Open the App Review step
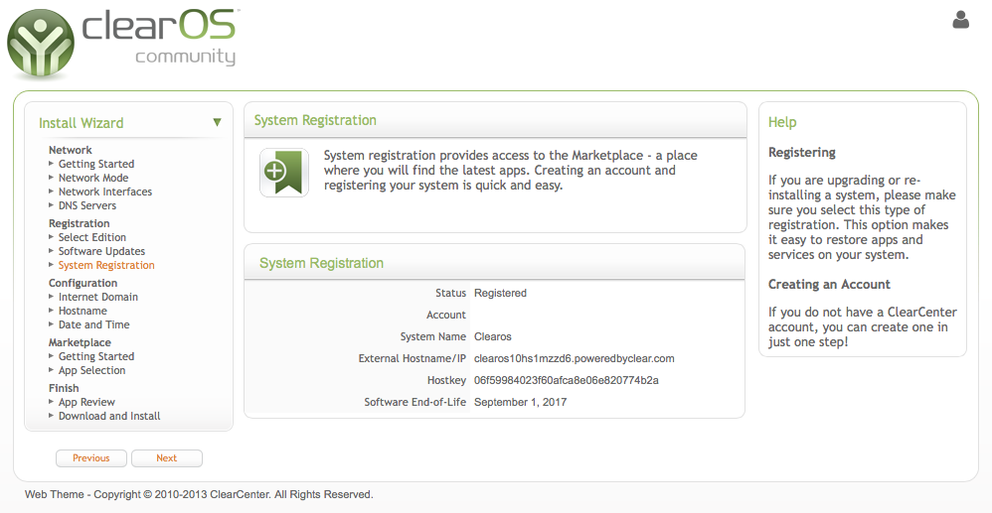 tap(86, 402)
